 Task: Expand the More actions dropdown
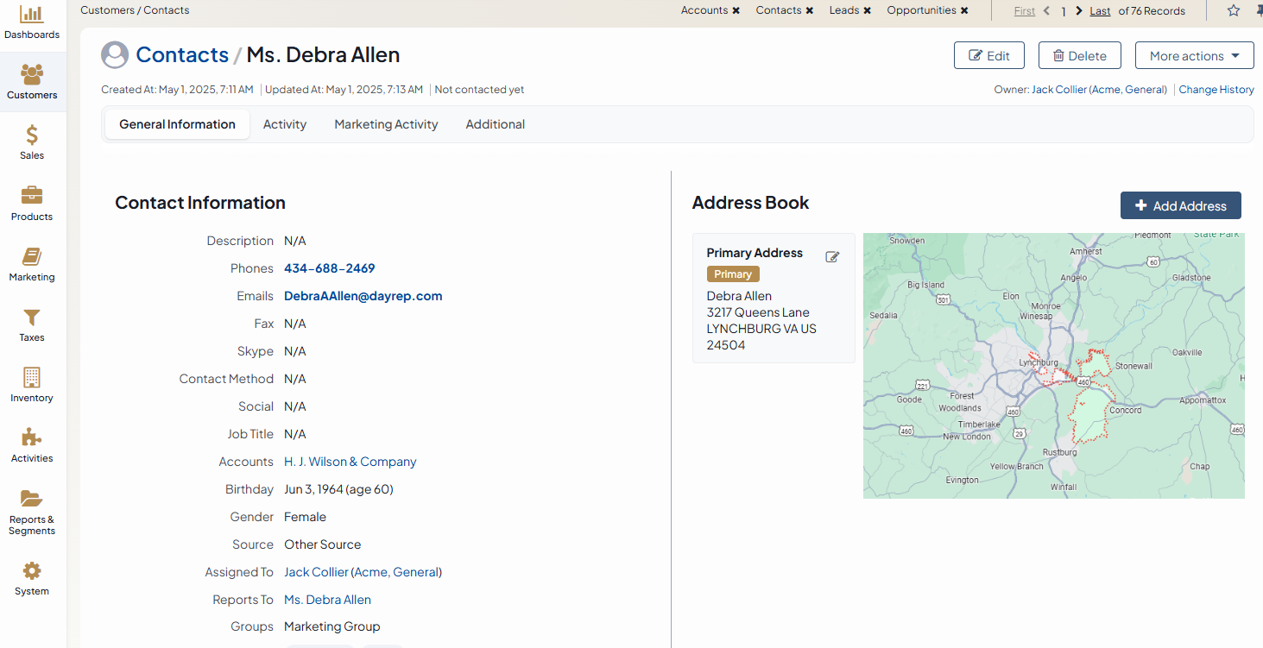click(x=1194, y=56)
